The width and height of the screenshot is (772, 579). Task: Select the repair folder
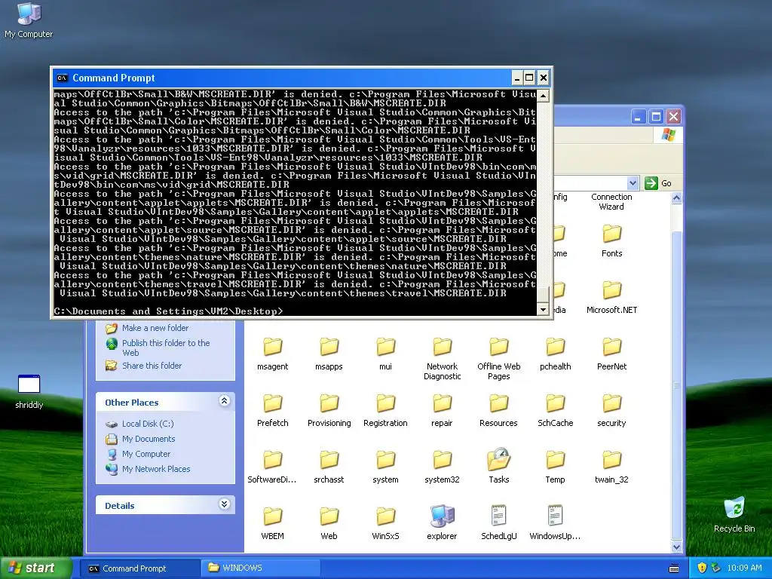click(442, 411)
